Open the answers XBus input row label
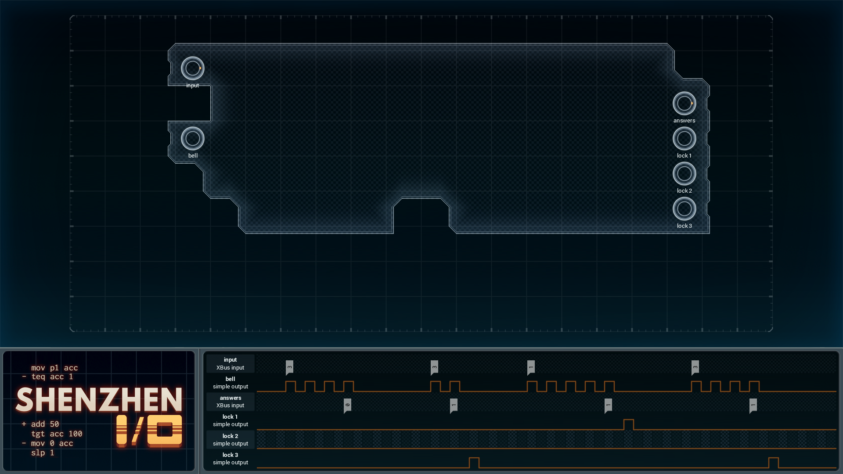The width and height of the screenshot is (843, 474). coord(230,402)
